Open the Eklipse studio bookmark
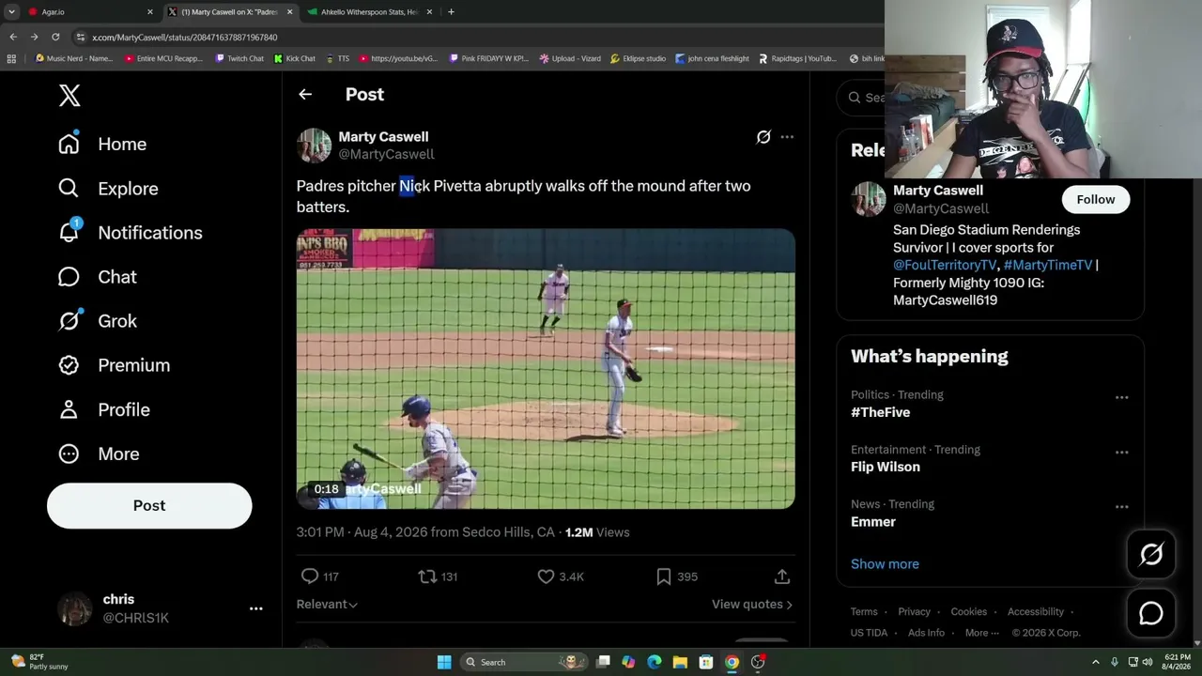The width and height of the screenshot is (1202, 676). (638, 58)
